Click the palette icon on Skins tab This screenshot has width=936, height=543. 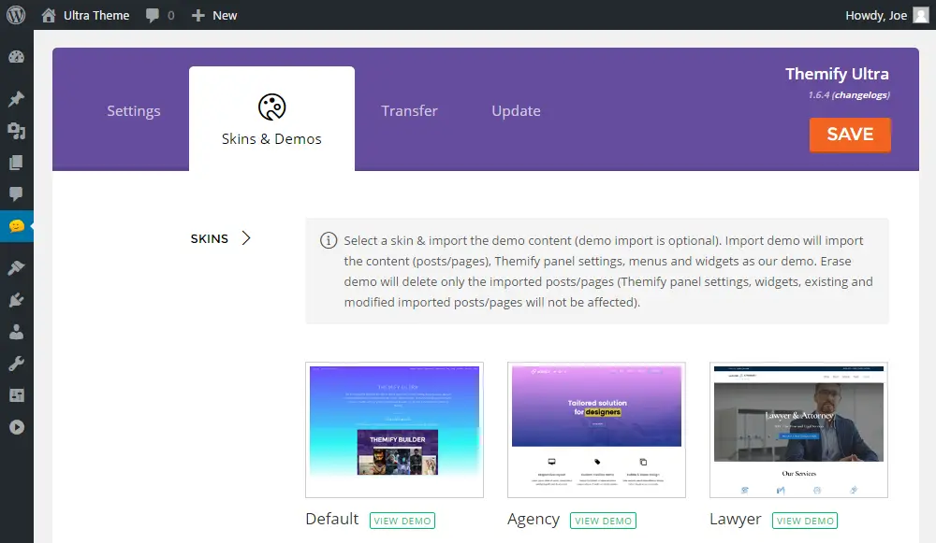271,107
